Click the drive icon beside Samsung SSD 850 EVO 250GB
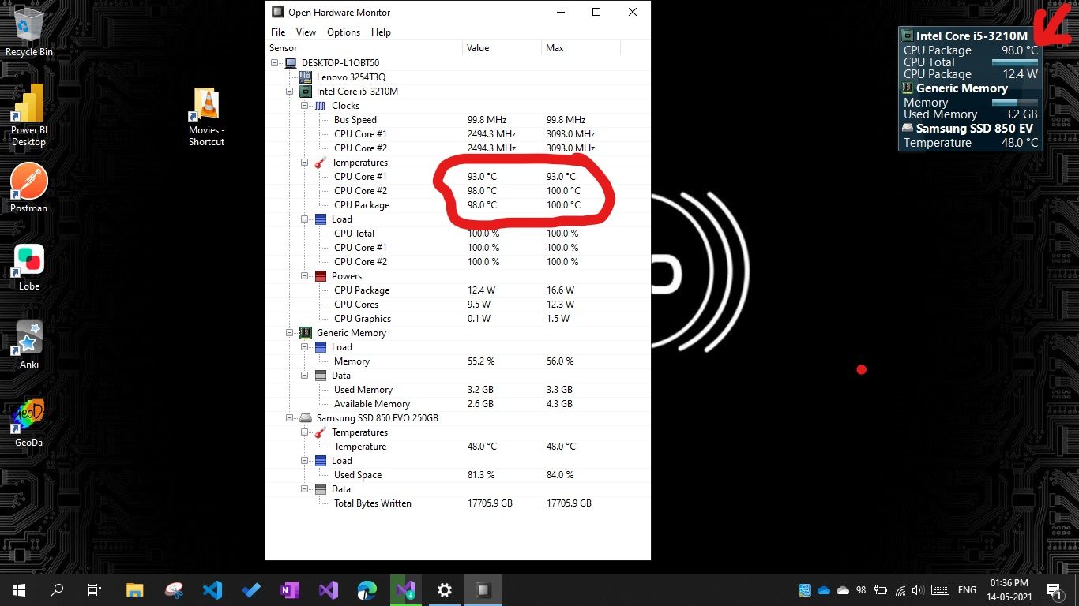 click(306, 418)
